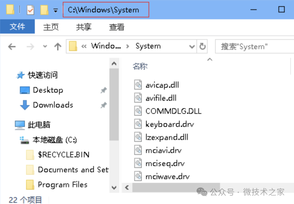Click the navigation pane vertical scrollbar thumb
Screen dimensions: 294x204
point(114,104)
